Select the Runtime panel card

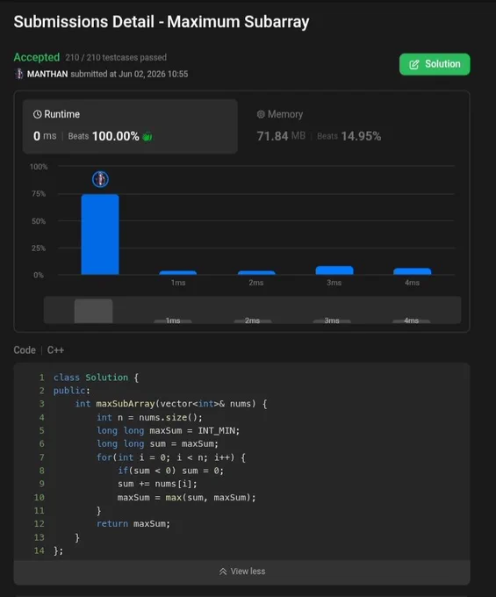(130, 126)
